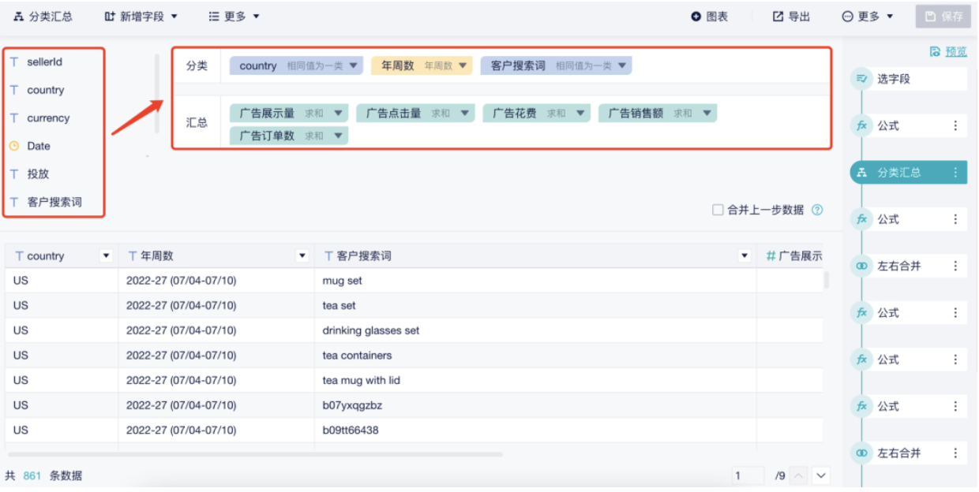Image resolution: width=979 pixels, height=492 pixels.
Task: Select 客户搜索词 in the left field list
Action: [54, 202]
